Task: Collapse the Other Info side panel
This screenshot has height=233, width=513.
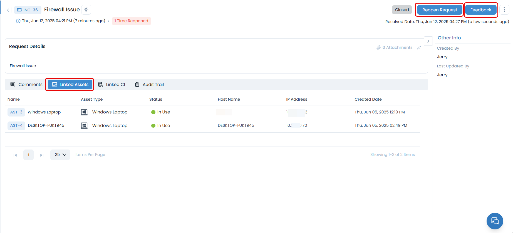Action: [x=428, y=41]
